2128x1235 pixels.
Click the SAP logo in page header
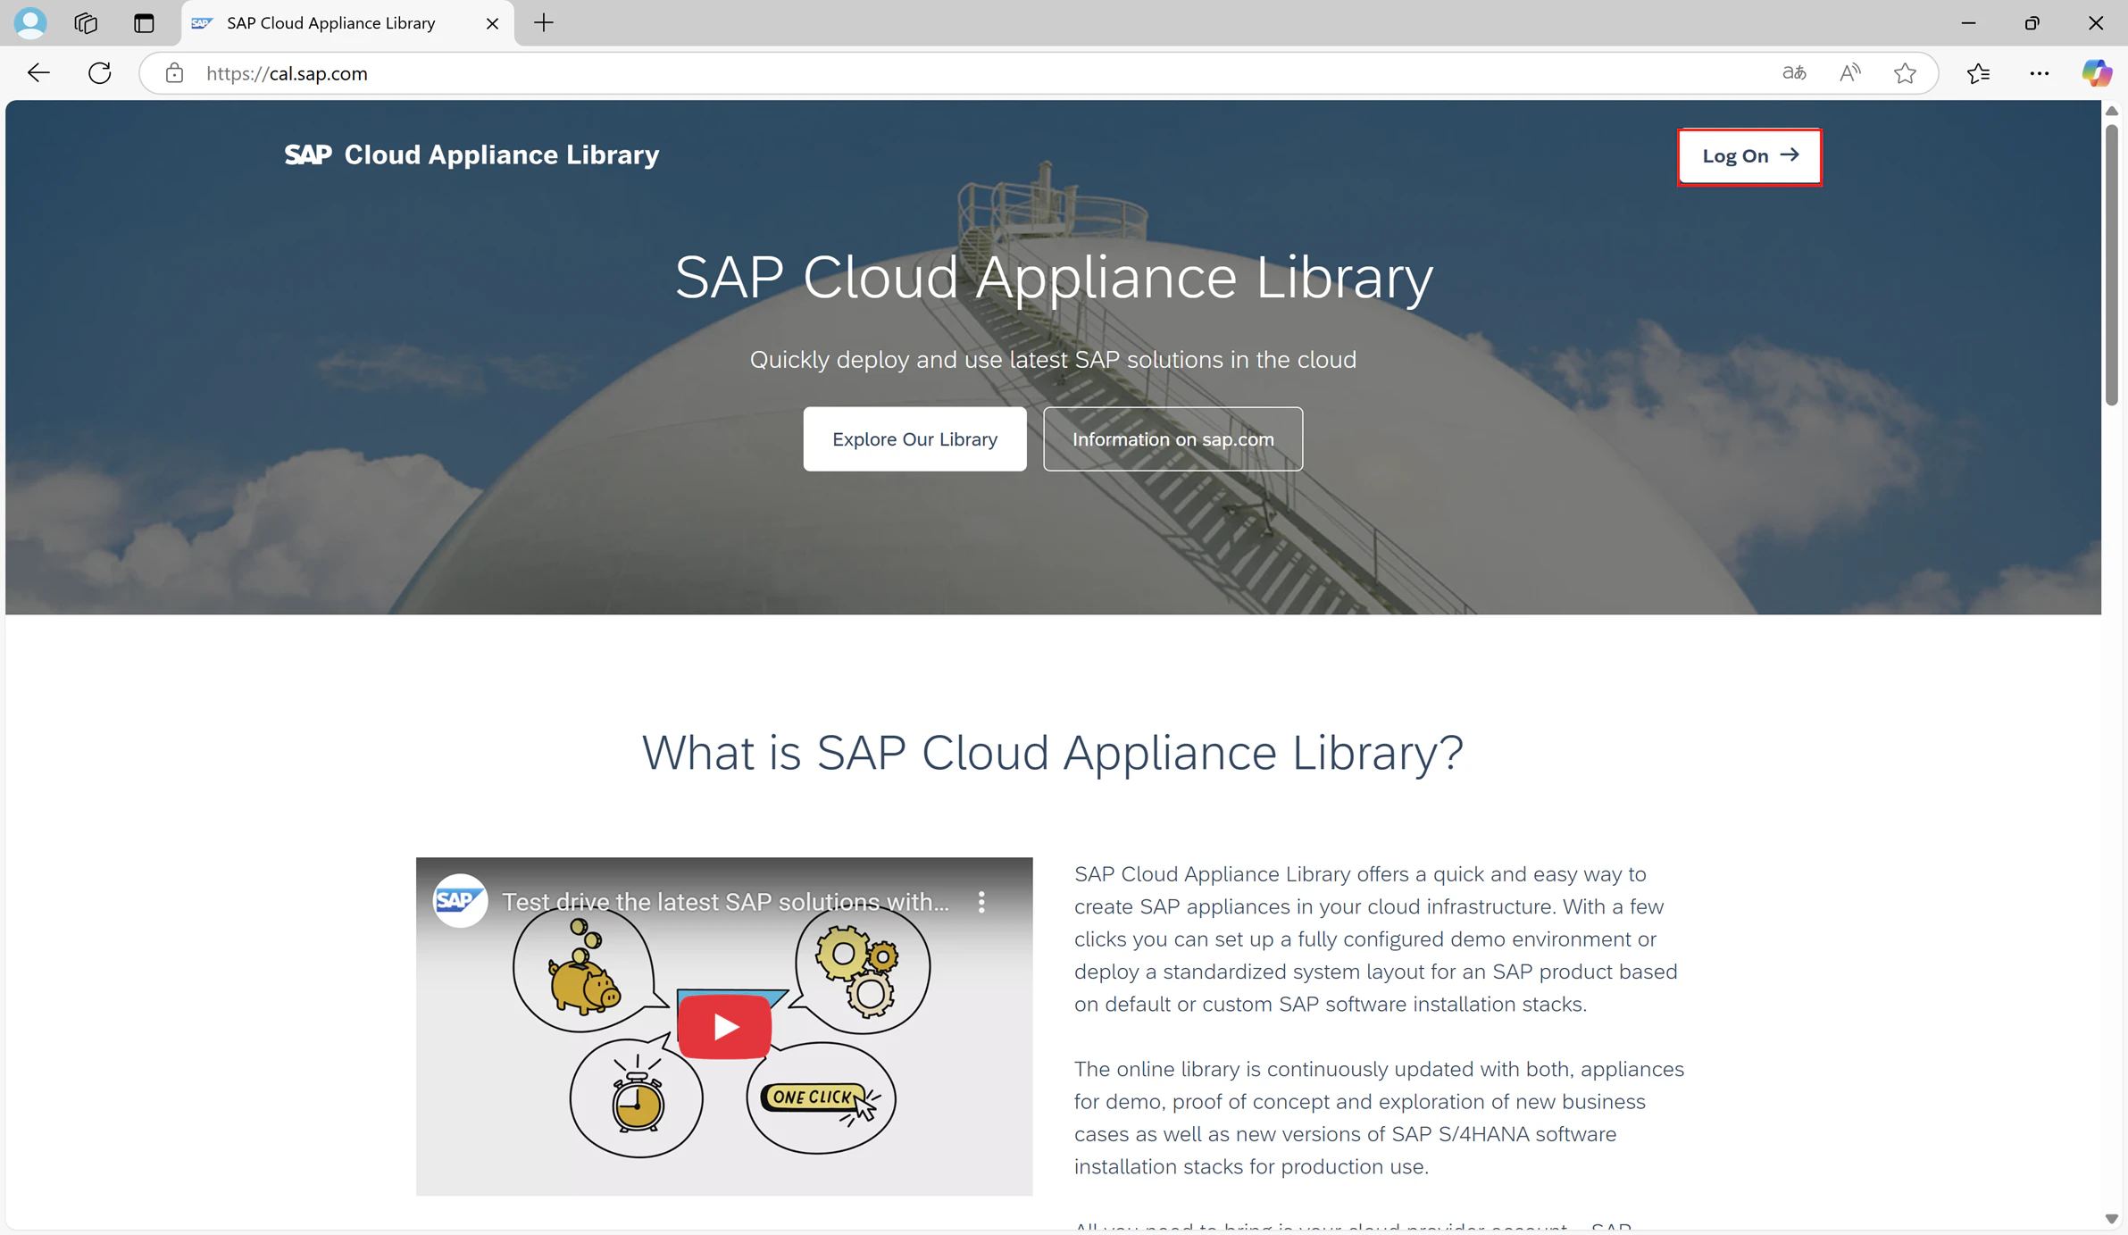tap(308, 154)
